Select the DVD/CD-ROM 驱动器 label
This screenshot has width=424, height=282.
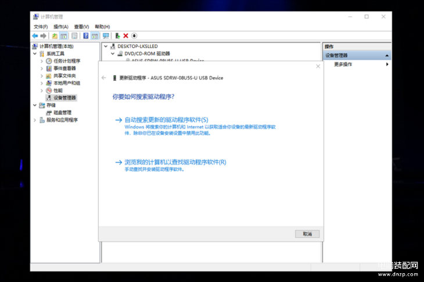[x=147, y=53]
